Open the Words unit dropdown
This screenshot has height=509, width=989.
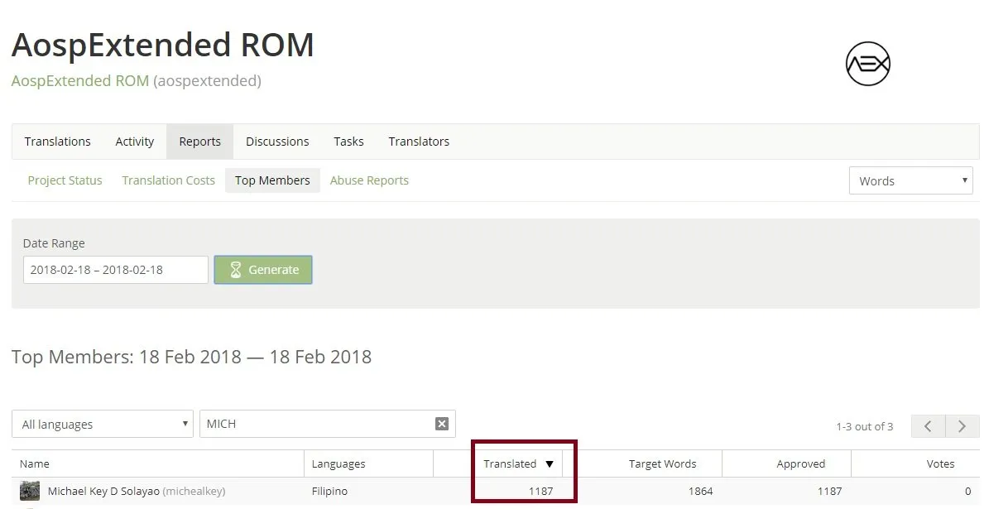tap(910, 180)
